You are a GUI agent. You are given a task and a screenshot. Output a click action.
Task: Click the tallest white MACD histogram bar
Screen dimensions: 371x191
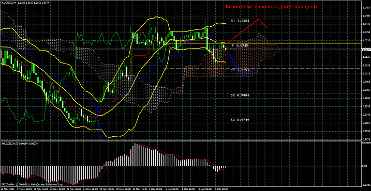pos(135,155)
